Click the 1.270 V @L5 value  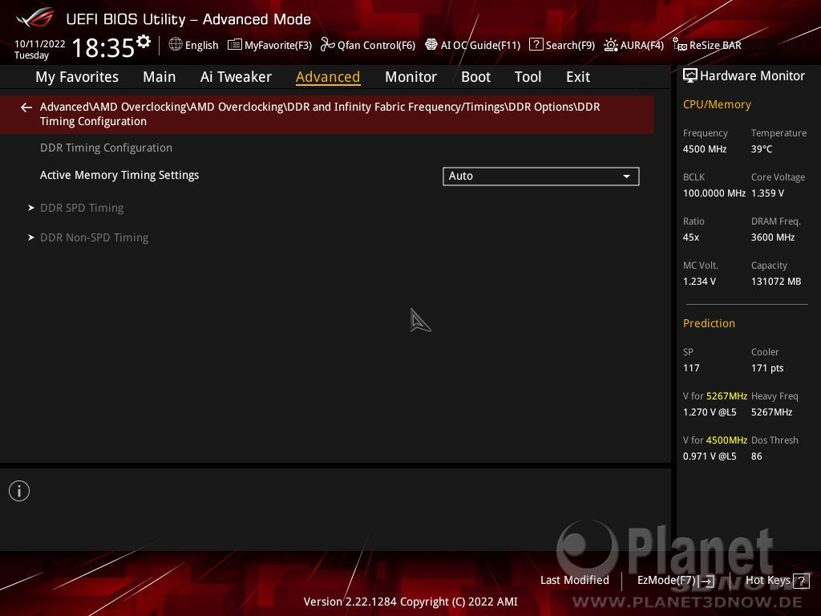coord(710,412)
